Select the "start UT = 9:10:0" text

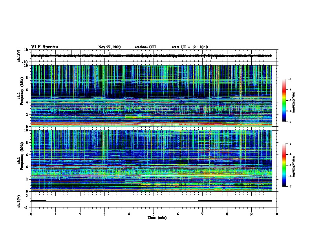point(190,47)
